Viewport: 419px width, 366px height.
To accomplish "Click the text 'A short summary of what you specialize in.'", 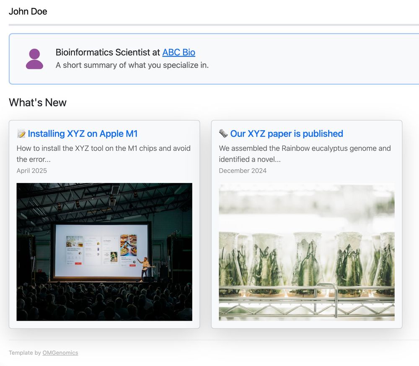I will coord(132,65).
